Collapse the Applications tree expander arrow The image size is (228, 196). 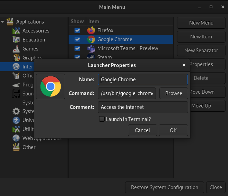3,22
